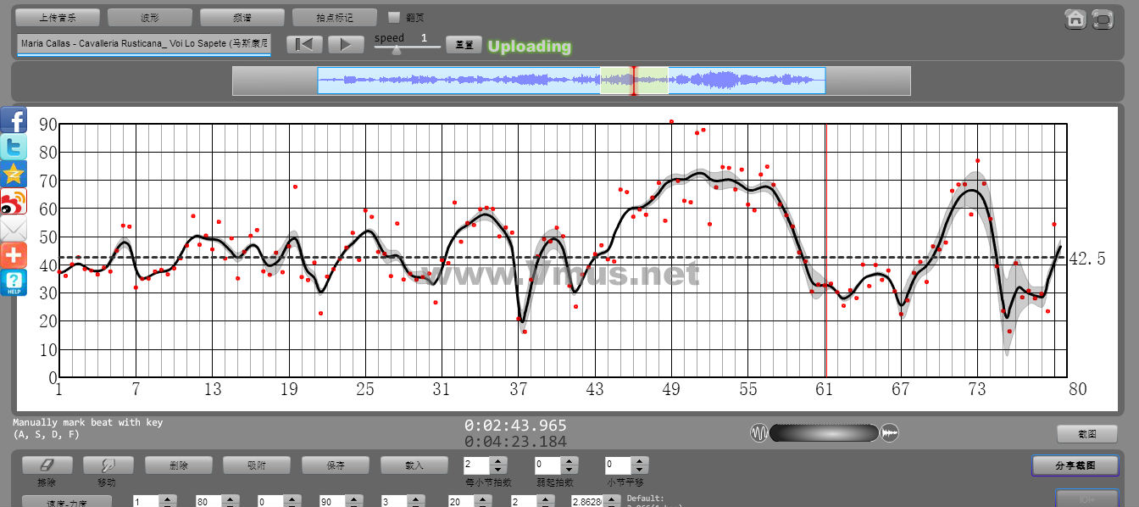Click the waveform zoom gradient slider
The width and height of the screenshot is (1139, 507).
pos(824,433)
